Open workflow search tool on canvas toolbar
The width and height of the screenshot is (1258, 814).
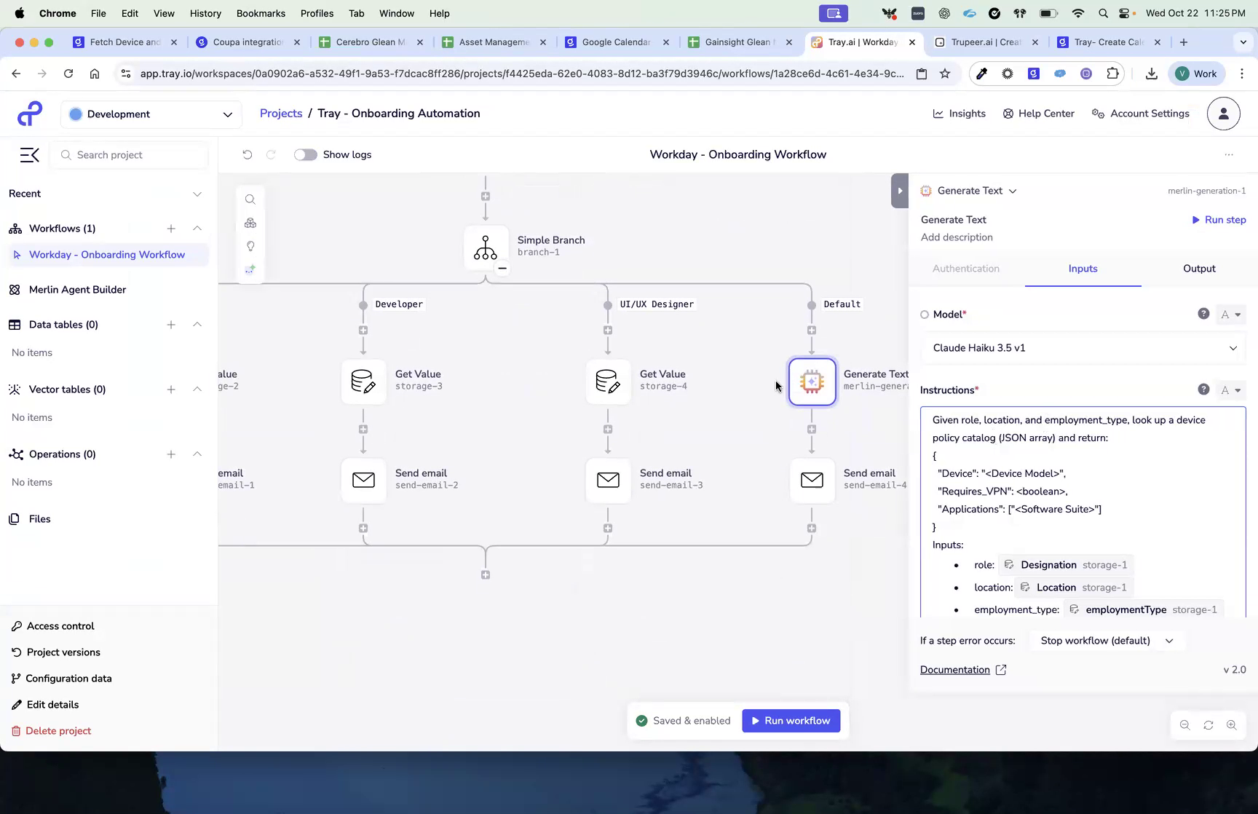coord(250,199)
